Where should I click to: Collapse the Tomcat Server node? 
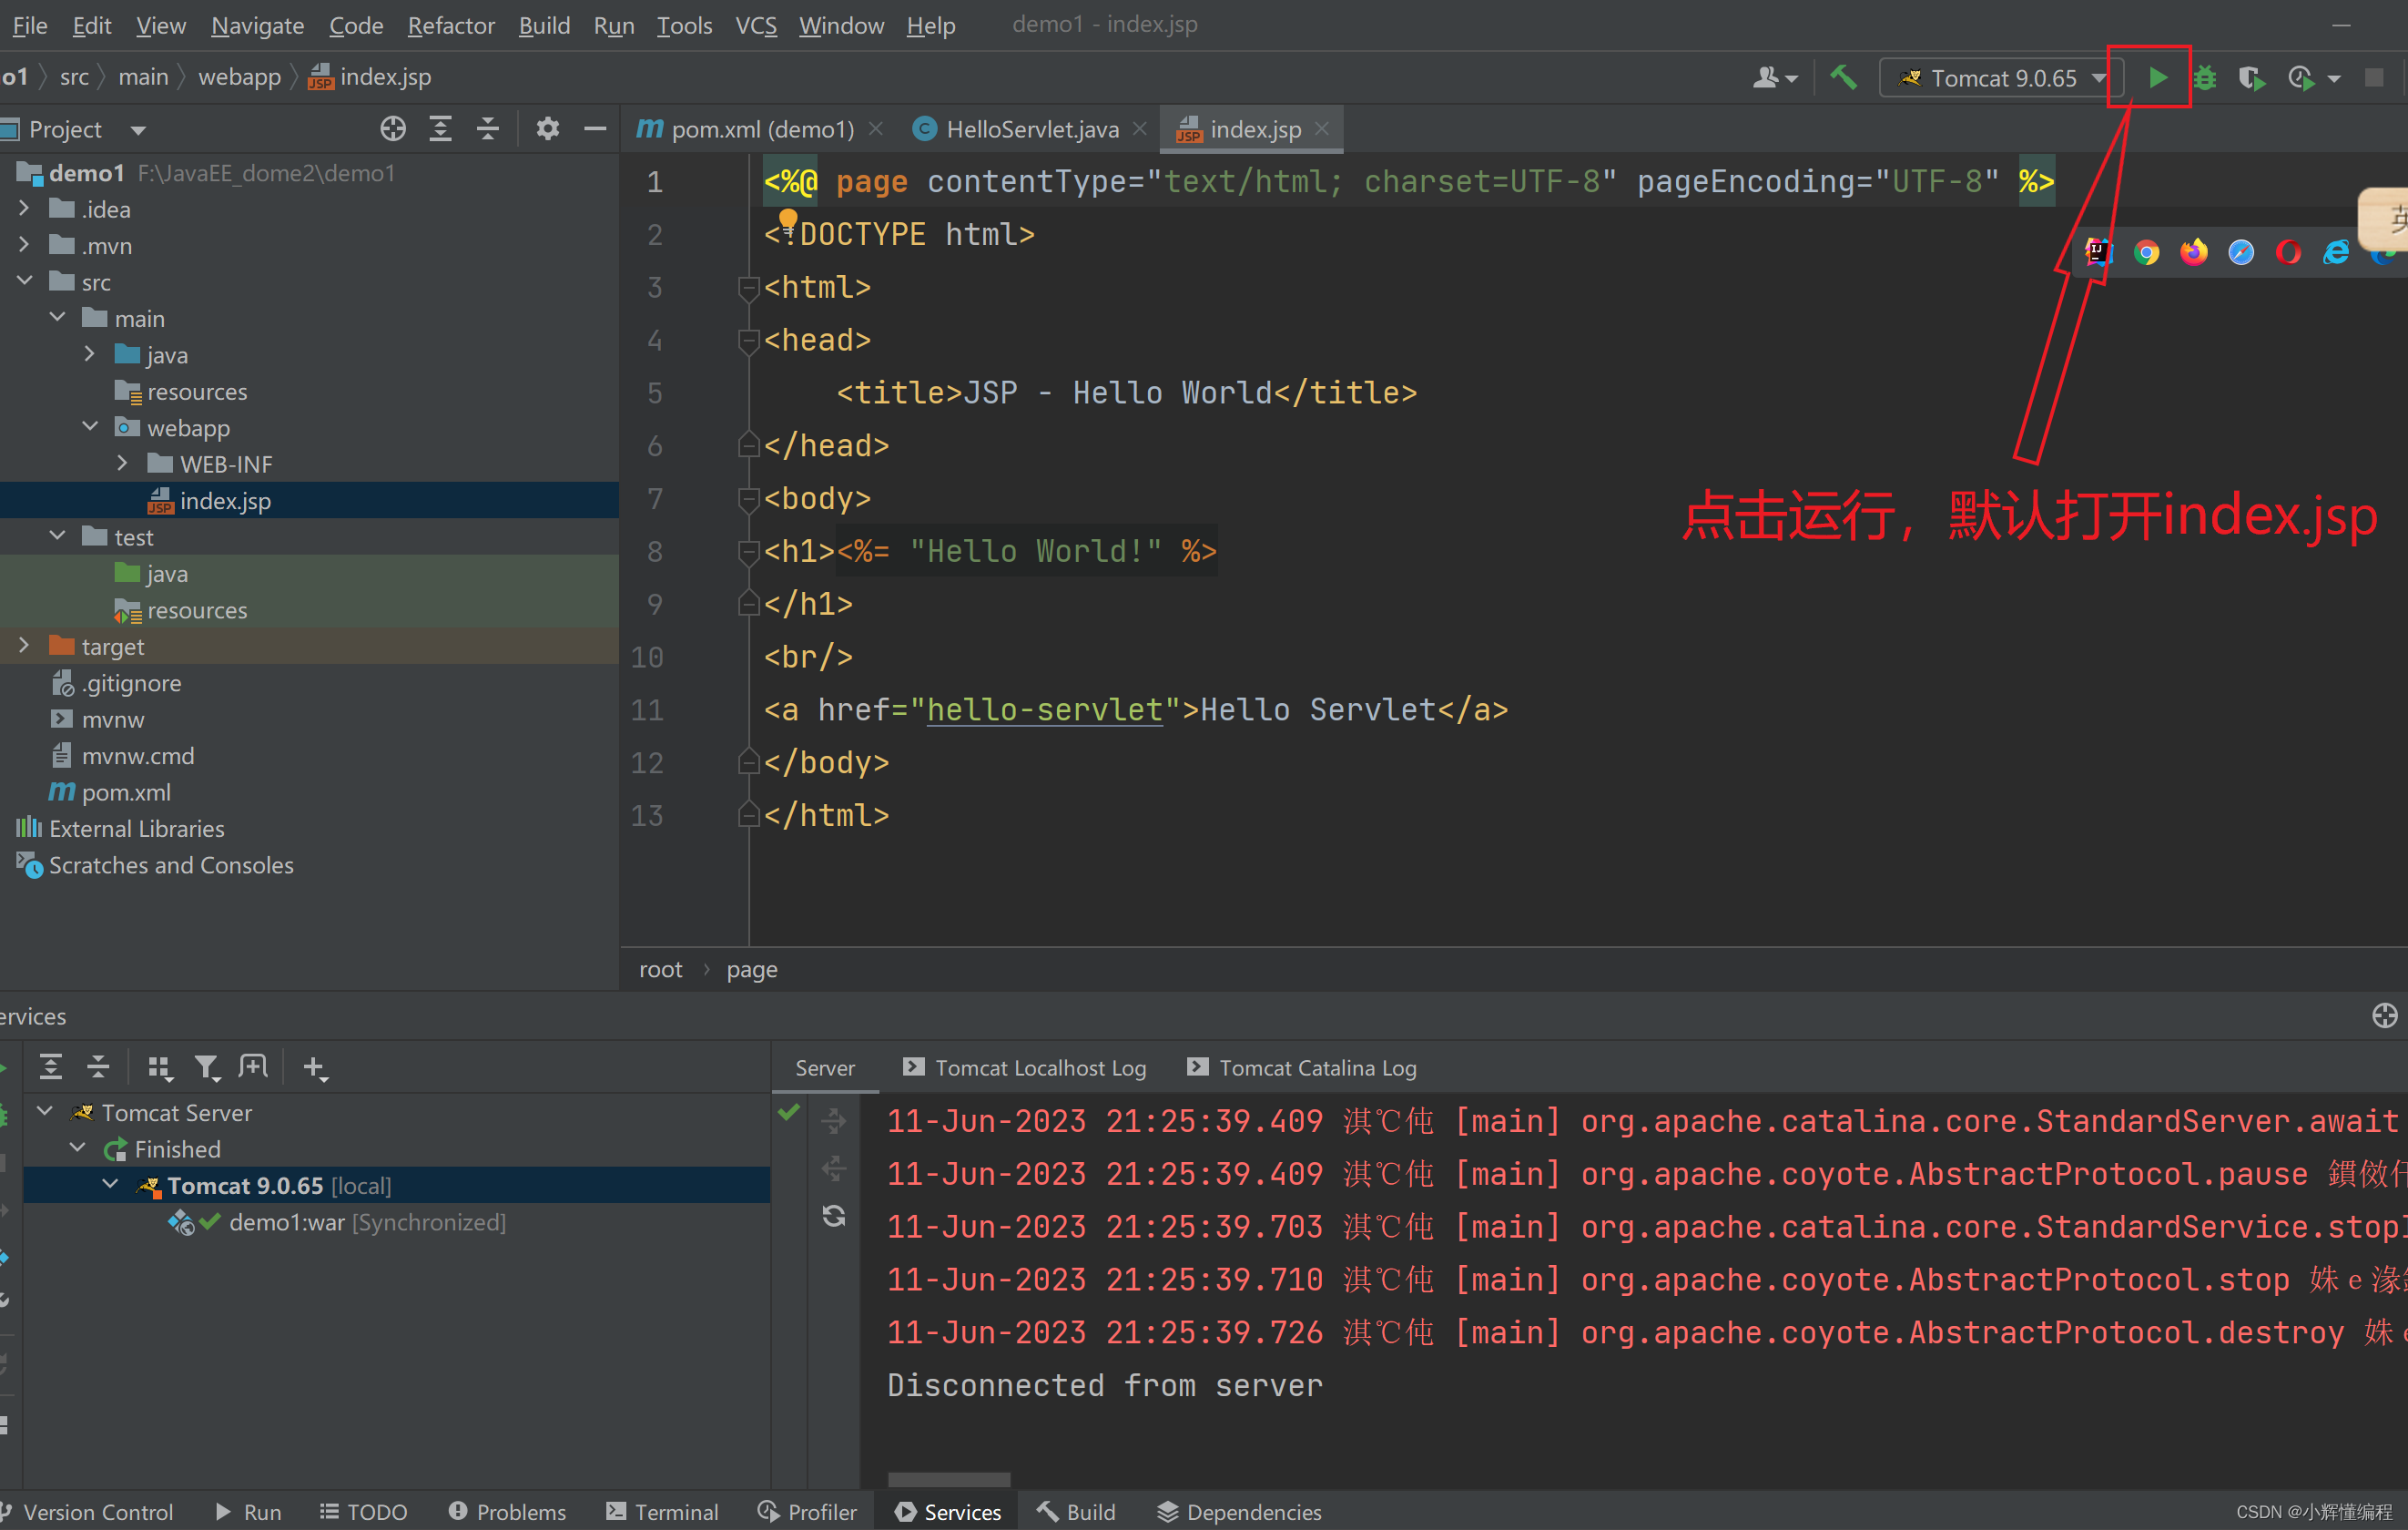pyautogui.click(x=45, y=1112)
